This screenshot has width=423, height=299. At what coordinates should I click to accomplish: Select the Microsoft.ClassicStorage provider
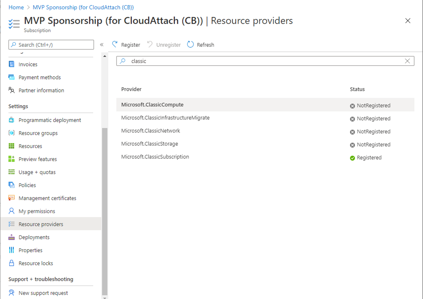265,144
